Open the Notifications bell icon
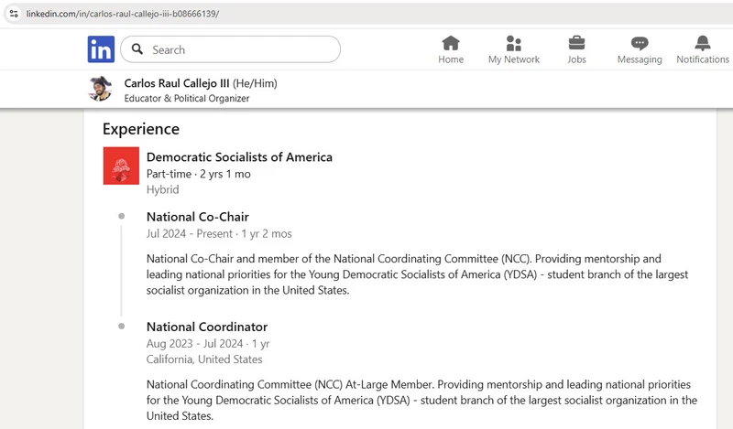Viewport: 733px width, 429px height. pyautogui.click(x=703, y=43)
